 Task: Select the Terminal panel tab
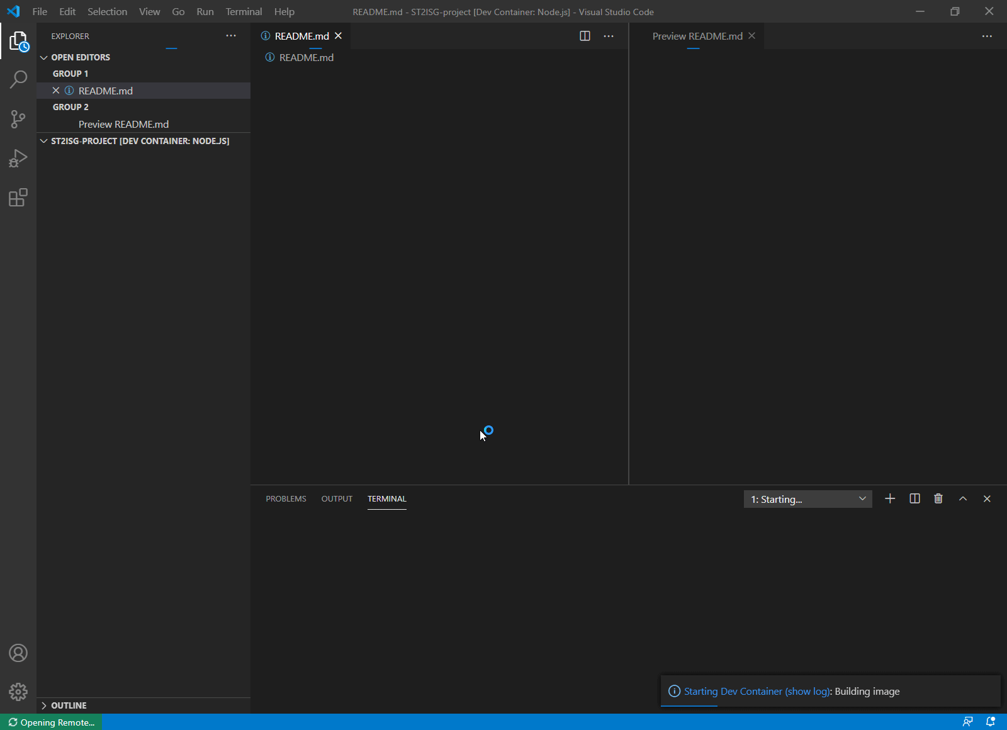click(387, 498)
